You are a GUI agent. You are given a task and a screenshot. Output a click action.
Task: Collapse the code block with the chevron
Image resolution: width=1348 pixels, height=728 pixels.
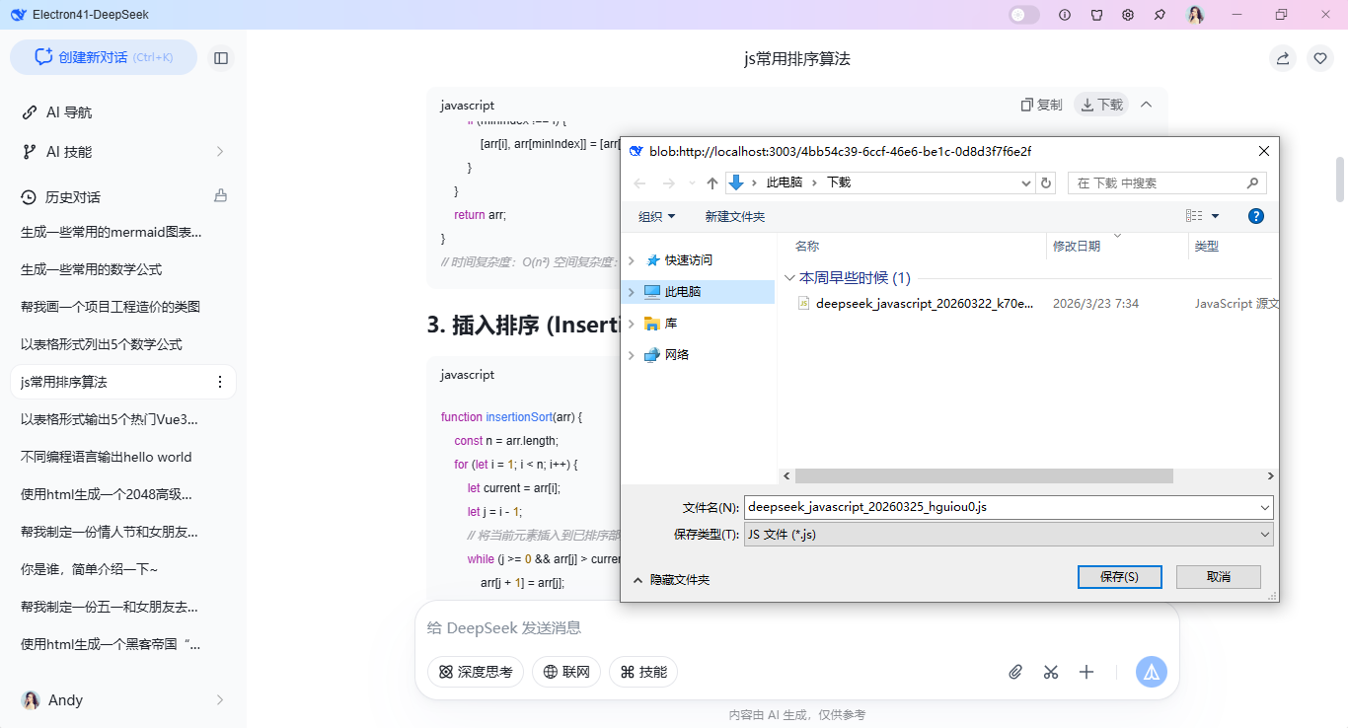[x=1145, y=104]
